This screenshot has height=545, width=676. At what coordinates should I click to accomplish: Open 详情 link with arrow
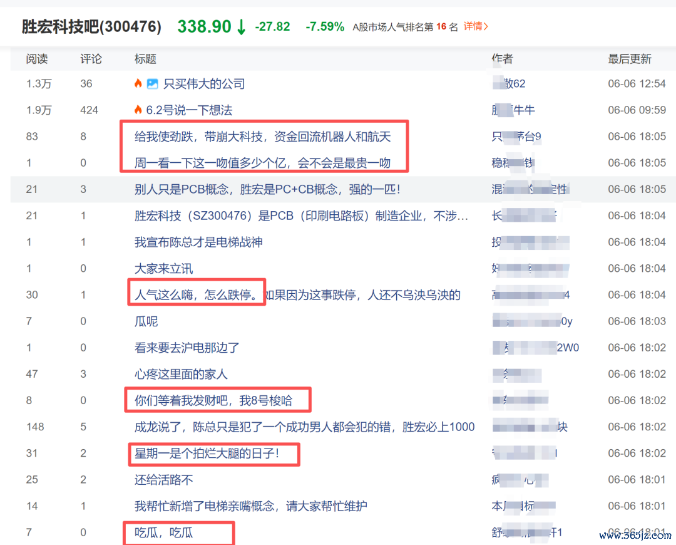[476, 26]
